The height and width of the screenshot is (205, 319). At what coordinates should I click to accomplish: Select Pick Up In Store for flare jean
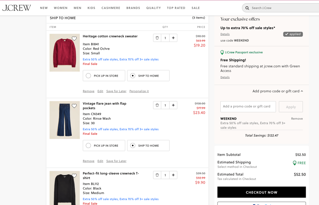104,146
